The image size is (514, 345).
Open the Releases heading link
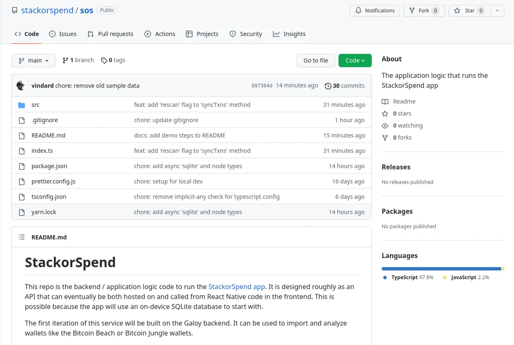point(396,167)
